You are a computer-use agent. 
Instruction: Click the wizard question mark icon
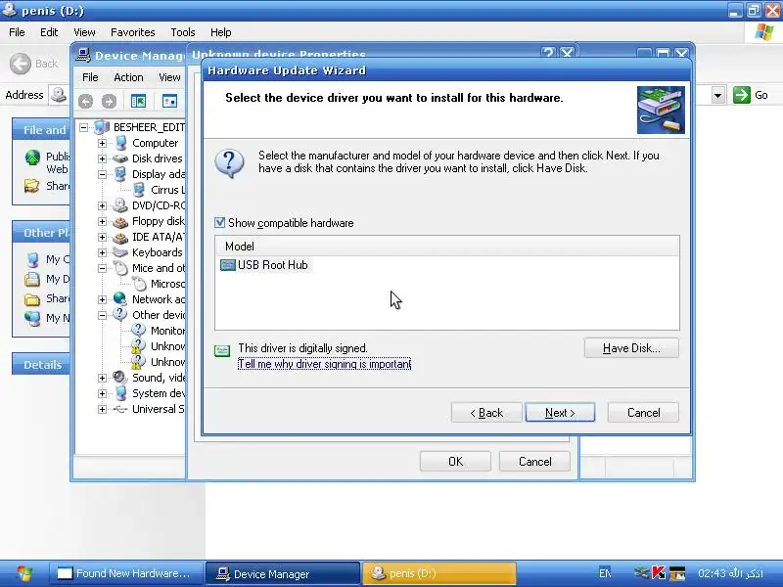tap(229, 163)
